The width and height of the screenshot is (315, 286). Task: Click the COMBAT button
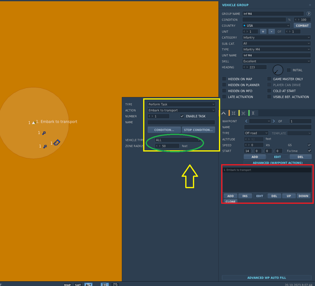pos(302,25)
